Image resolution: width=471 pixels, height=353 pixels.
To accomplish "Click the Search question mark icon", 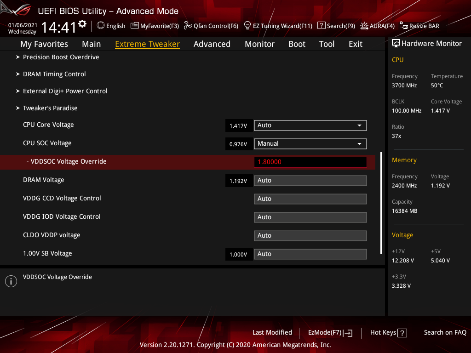I will 321,26.
